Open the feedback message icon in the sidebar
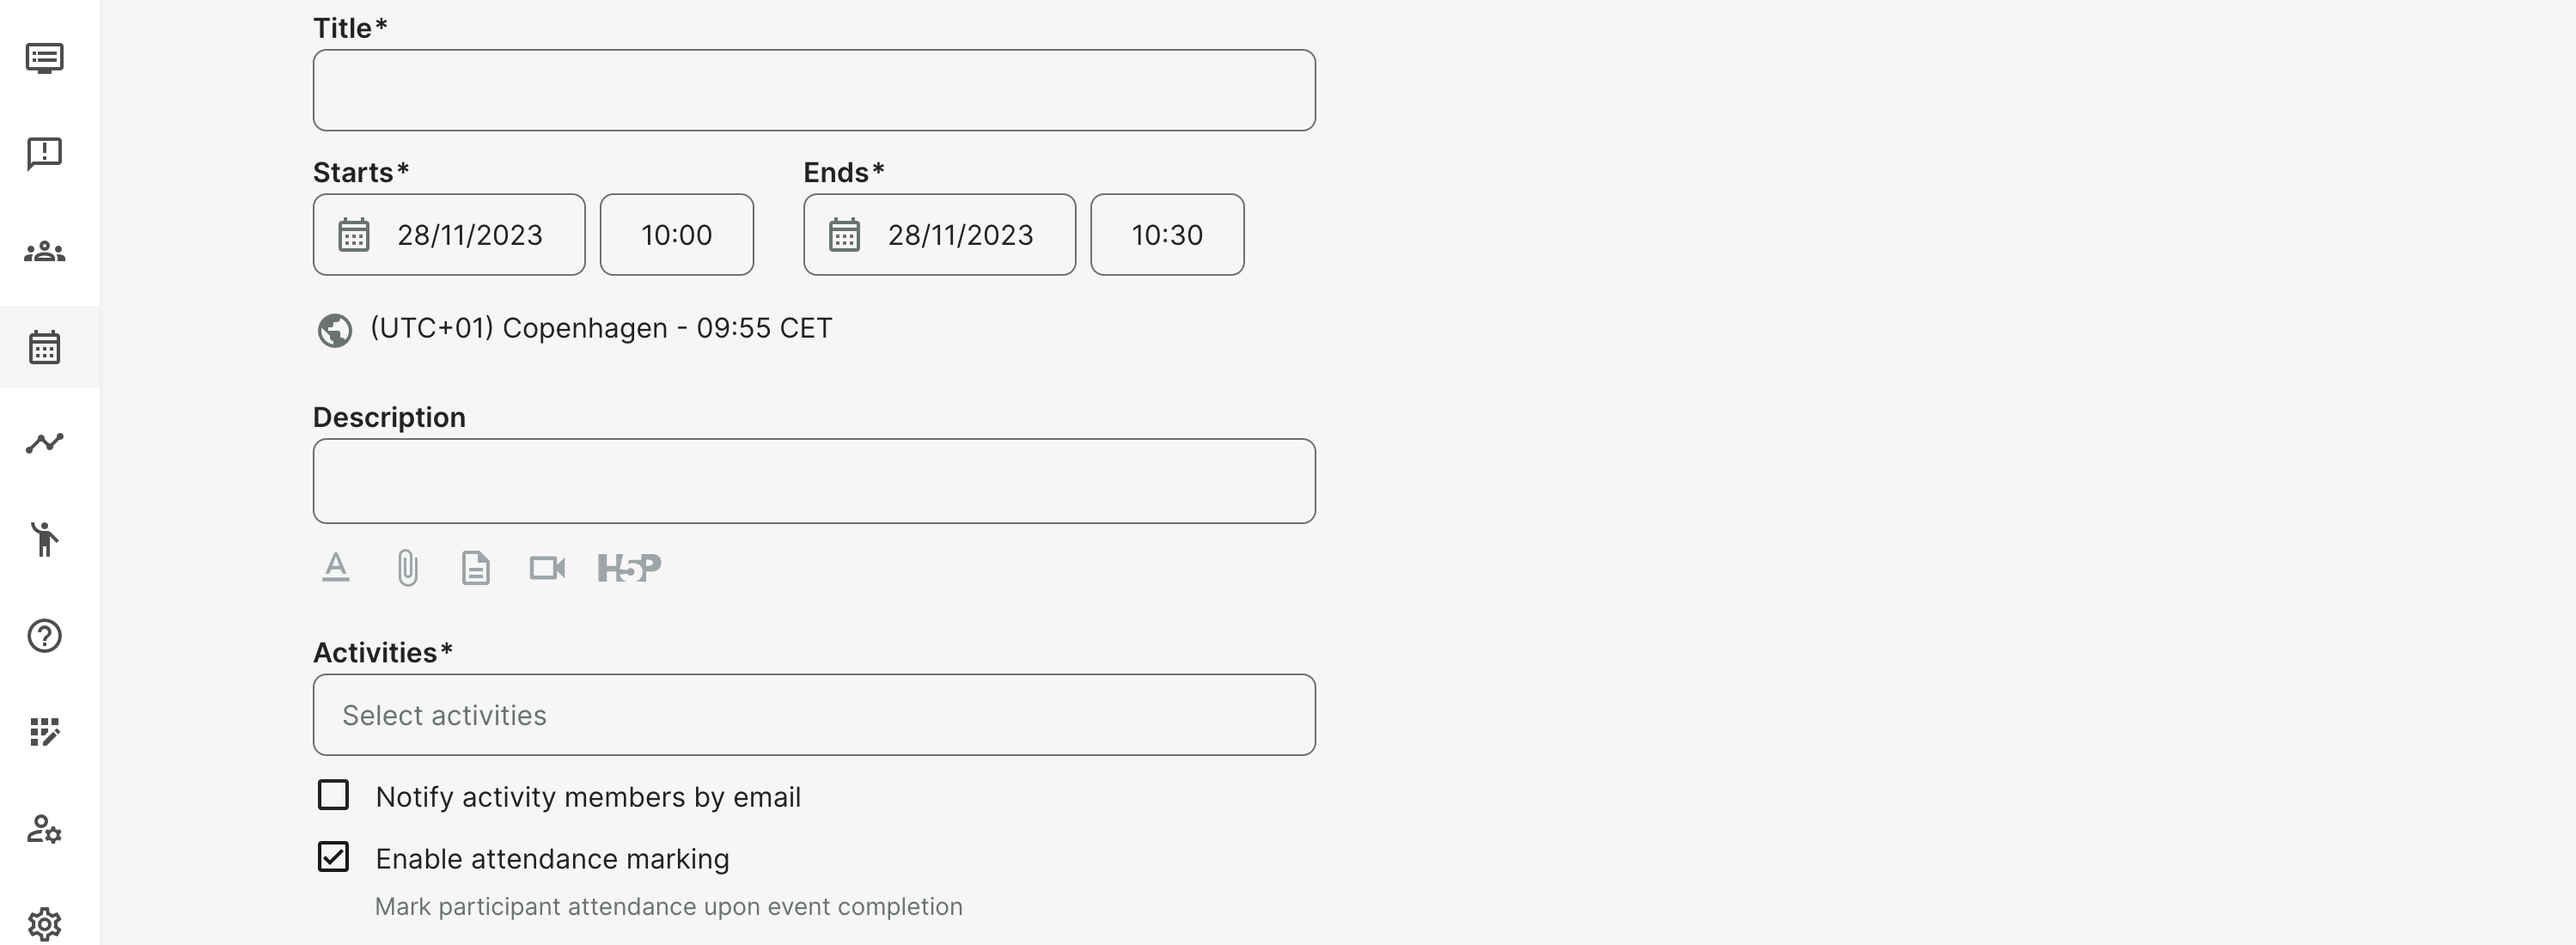Viewport: 2576px width, 945px height. coord(45,154)
